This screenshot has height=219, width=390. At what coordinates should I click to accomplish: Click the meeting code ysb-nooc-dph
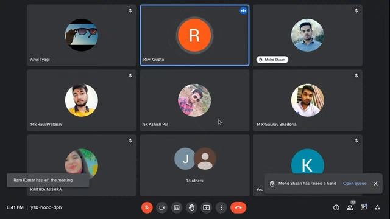click(x=46, y=207)
